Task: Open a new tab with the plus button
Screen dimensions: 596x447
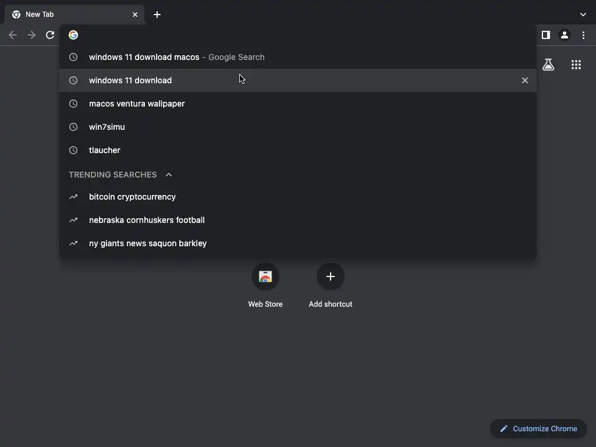Action: [157, 15]
